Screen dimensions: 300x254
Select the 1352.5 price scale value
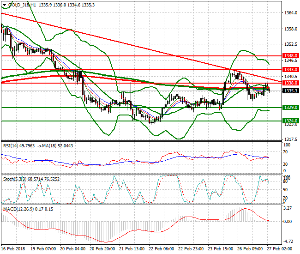(x=291, y=44)
